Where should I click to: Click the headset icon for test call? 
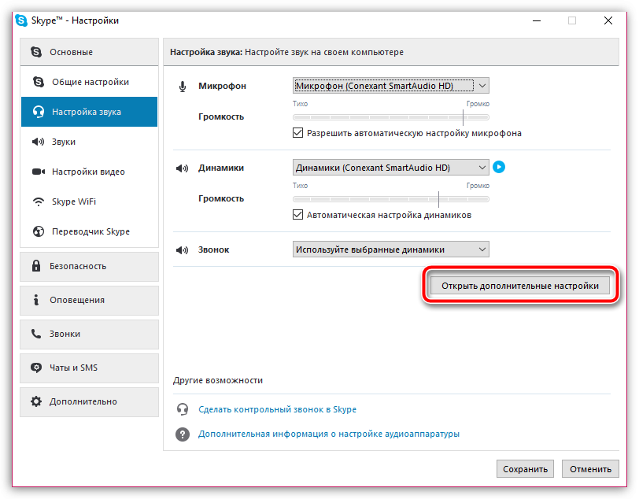[x=183, y=409]
